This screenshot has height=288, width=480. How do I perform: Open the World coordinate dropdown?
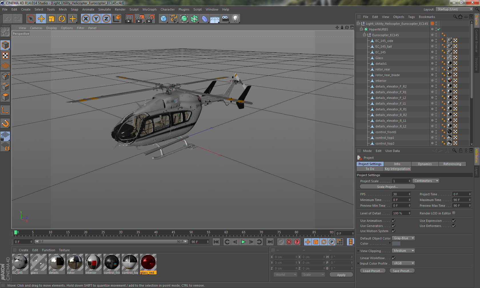point(285,275)
